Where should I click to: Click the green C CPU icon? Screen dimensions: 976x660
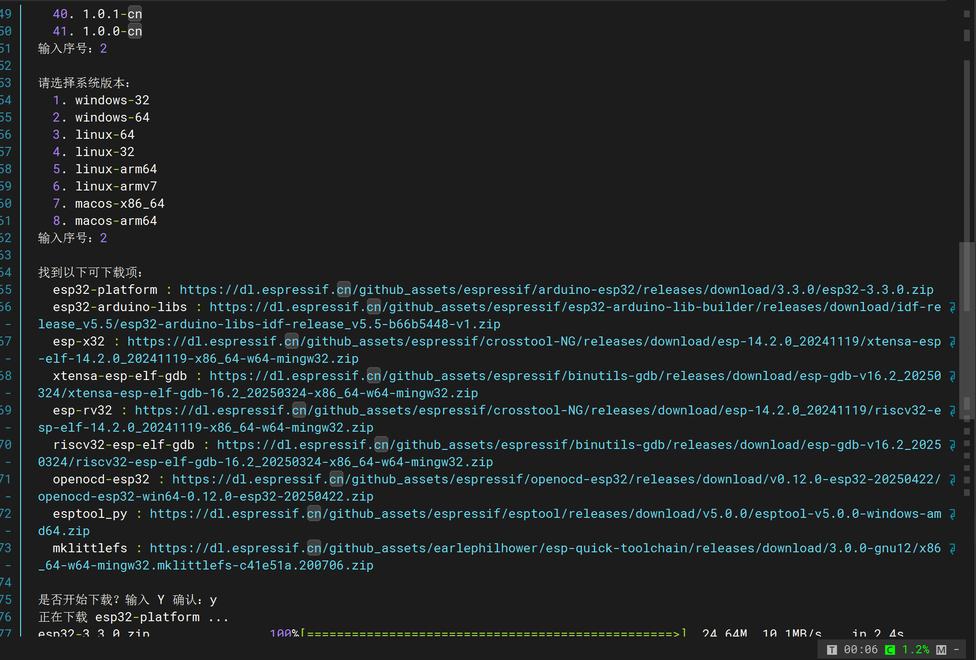pyautogui.click(x=890, y=649)
